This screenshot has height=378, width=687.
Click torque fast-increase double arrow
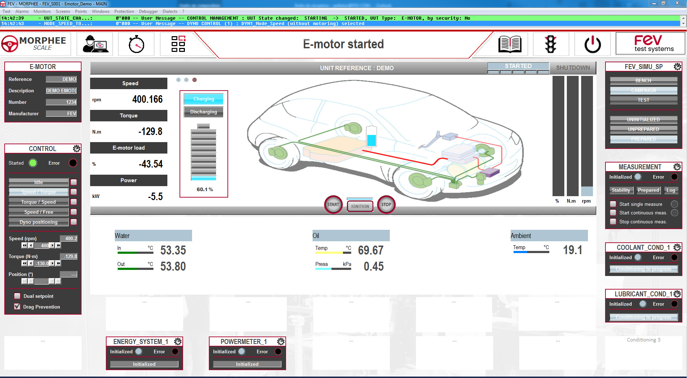click(x=58, y=263)
